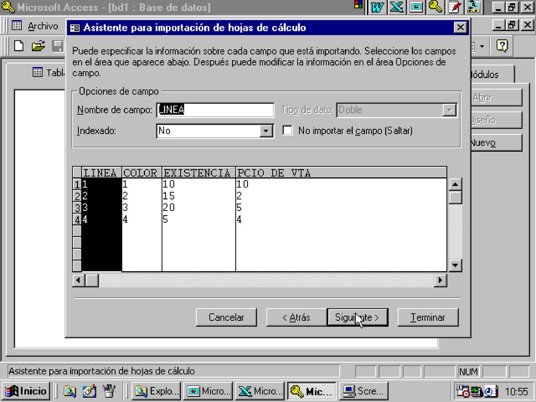The image size is (536, 402).
Task: Click the Siguiente button
Action: click(357, 317)
